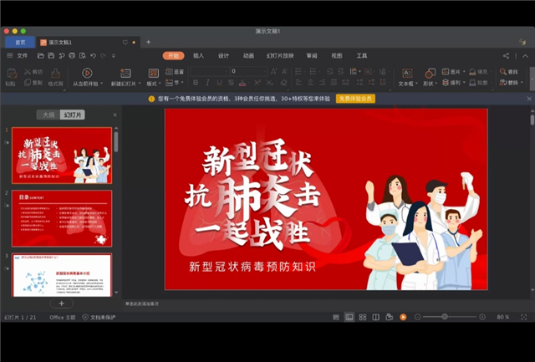Click the clear formatting eraser icon

283,83
